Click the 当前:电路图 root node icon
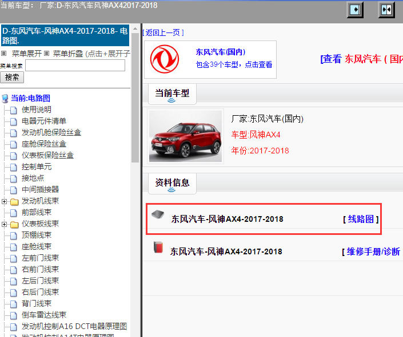The width and height of the screenshot is (403, 337). pyautogui.click(x=5, y=99)
